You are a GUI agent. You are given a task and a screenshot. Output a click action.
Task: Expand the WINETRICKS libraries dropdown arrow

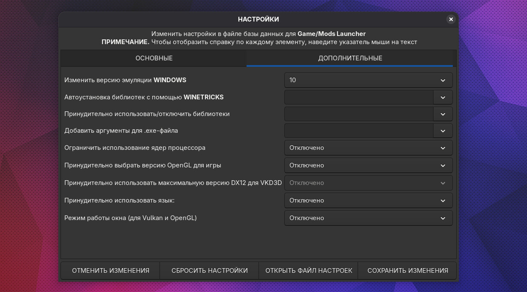tap(443, 97)
